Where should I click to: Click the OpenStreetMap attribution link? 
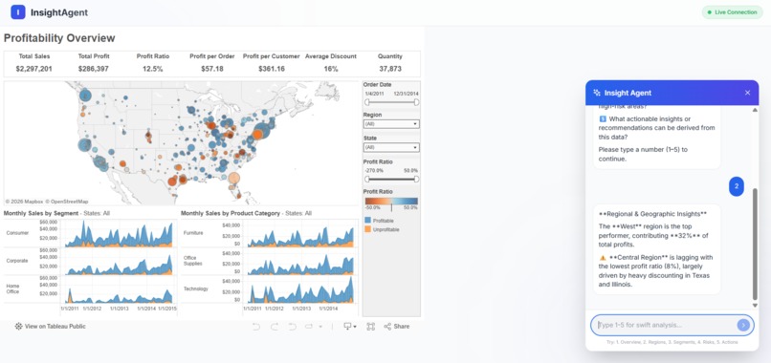[67, 202]
